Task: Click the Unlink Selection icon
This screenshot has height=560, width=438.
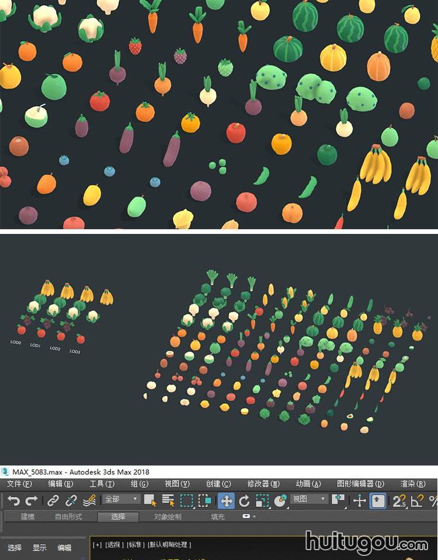Action: coord(71,501)
